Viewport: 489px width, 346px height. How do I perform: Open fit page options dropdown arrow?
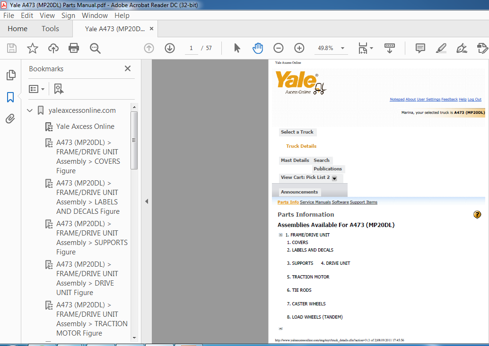coord(371,48)
